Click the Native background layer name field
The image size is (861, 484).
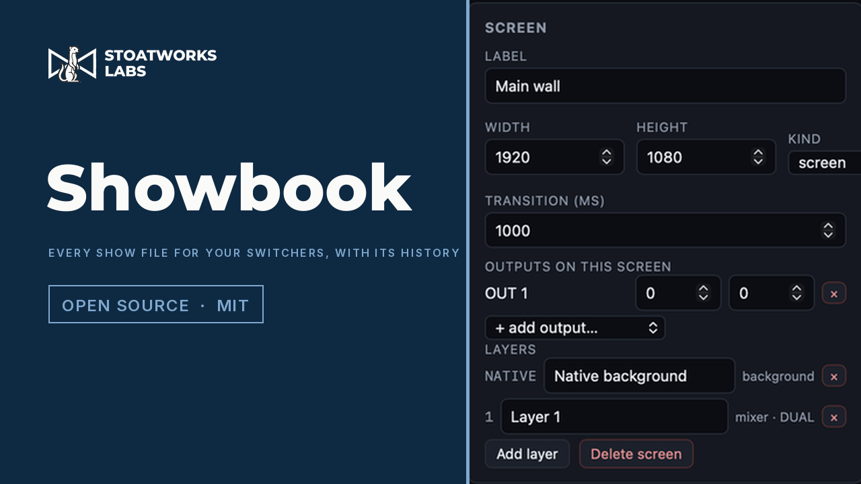click(x=640, y=376)
